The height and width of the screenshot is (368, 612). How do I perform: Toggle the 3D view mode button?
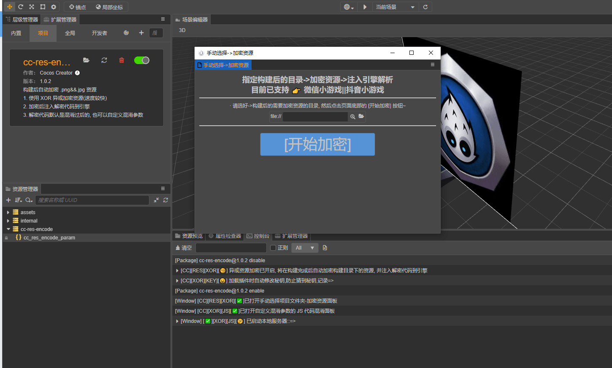pyautogui.click(x=182, y=30)
